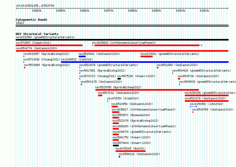Click the nsv5874404 (Almarri2020) label
This screenshot has width=236, height=167.
(132, 143)
